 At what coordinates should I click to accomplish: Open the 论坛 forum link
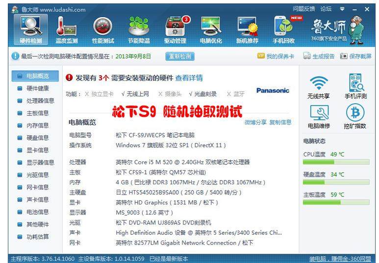(326, 9)
